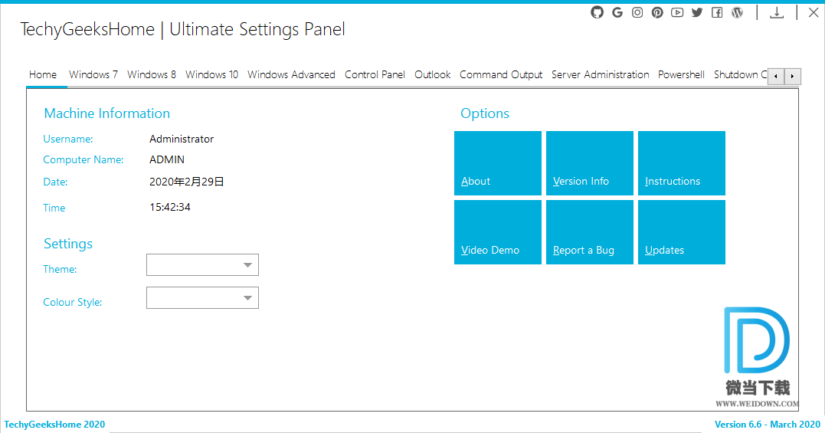Open the Windows 8 tab

[x=152, y=74]
